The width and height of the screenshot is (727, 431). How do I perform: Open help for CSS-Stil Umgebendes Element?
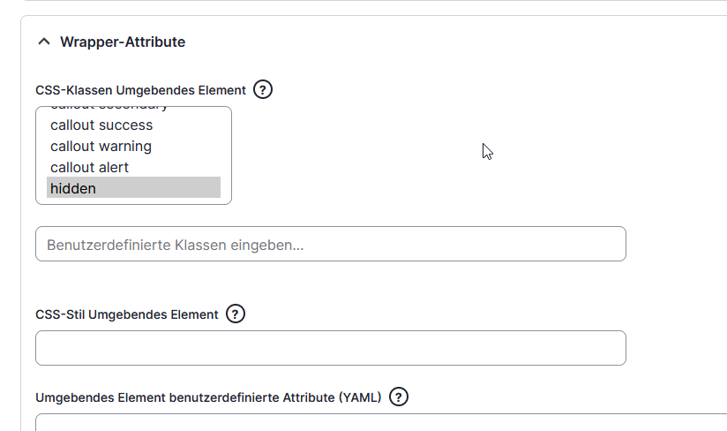point(236,314)
